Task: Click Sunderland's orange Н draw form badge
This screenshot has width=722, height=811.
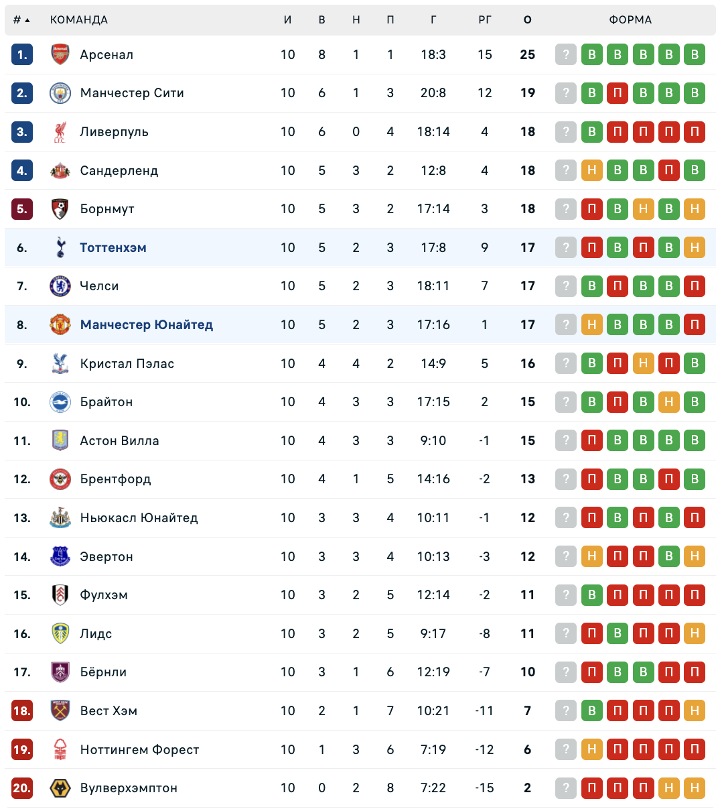Action: tap(591, 171)
